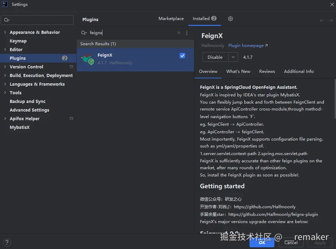Focus the settings search field

[x=37, y=20]
